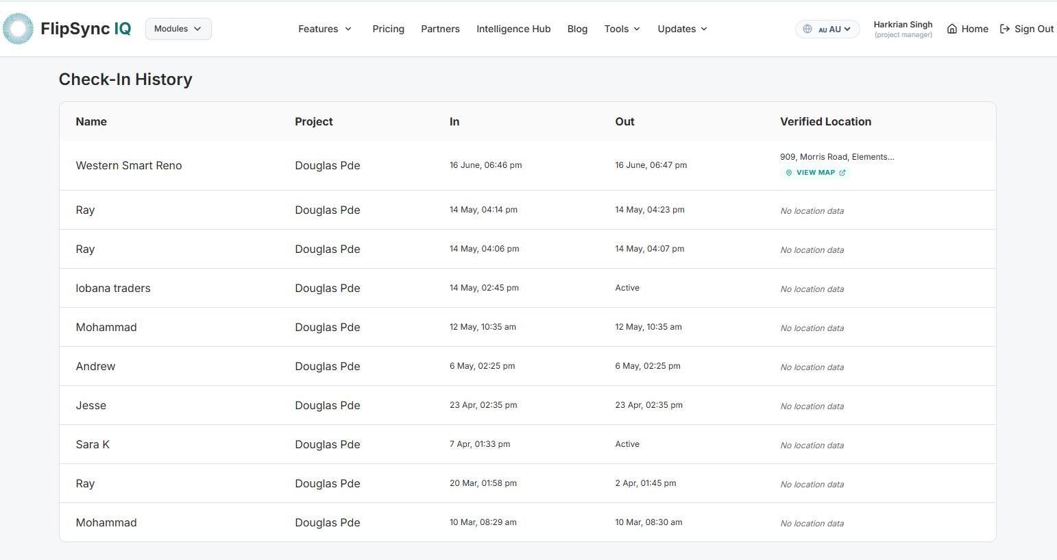The image size is (1057, 560).
Task: Click No location data in Andrew row
Action: click(x=812, y=367)
